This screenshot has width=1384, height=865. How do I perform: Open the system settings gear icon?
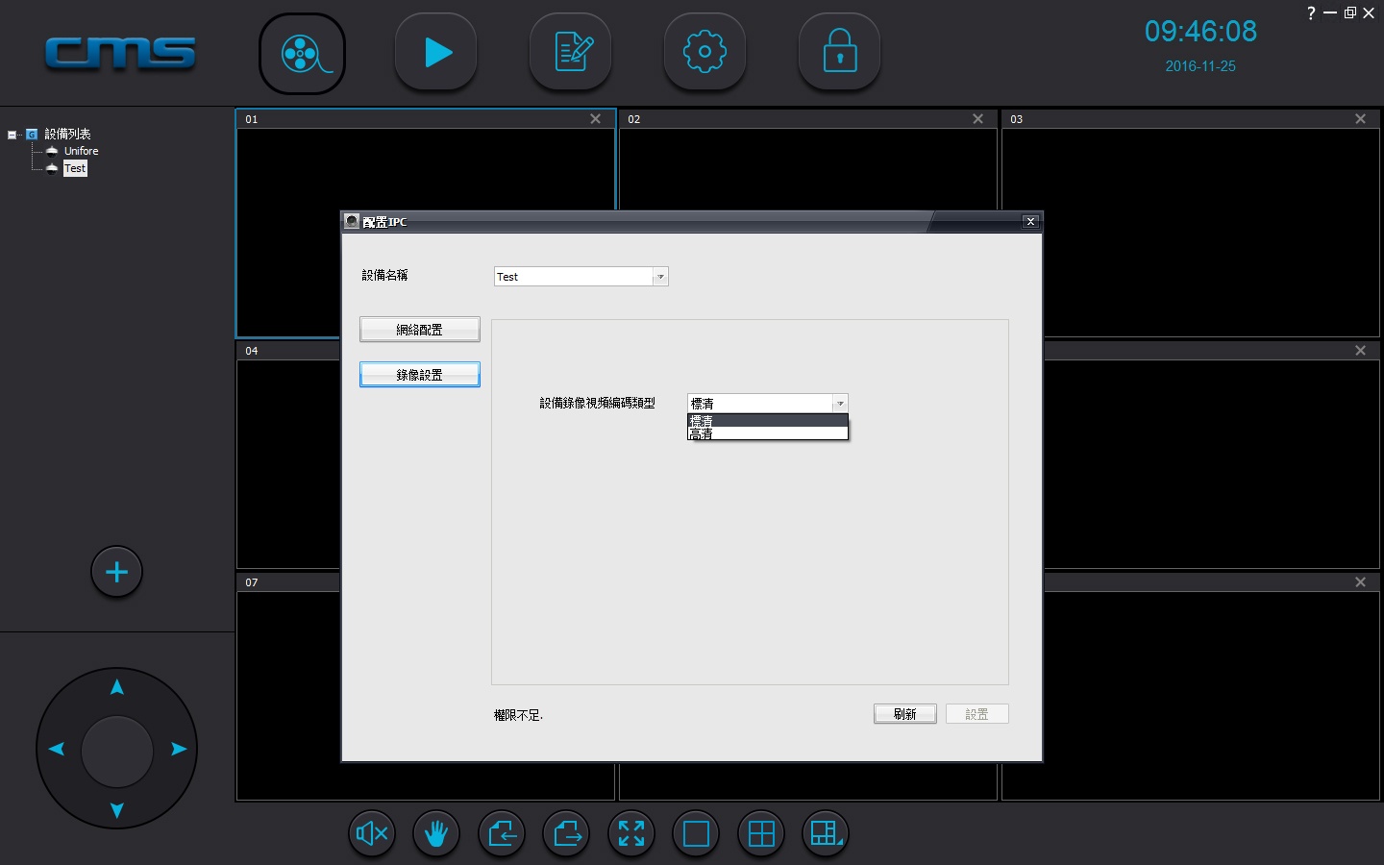tap(705, 52)
